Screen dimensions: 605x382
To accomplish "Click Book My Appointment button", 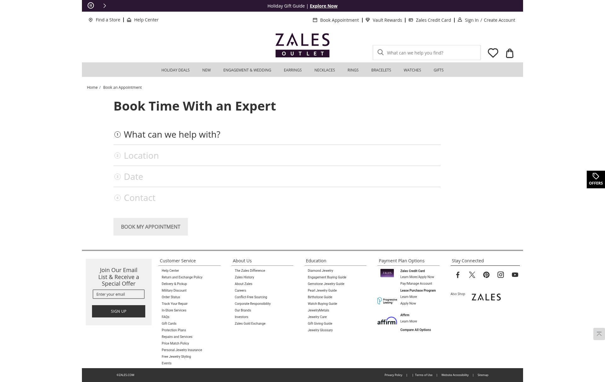I will tap(151, 227).
